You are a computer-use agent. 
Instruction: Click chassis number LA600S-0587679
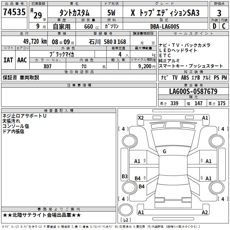pos(193,92)
